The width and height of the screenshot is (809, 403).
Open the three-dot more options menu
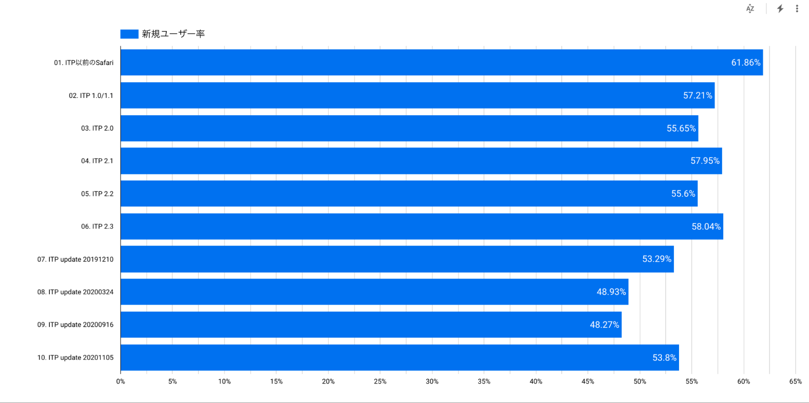click(x=797, y=8)
